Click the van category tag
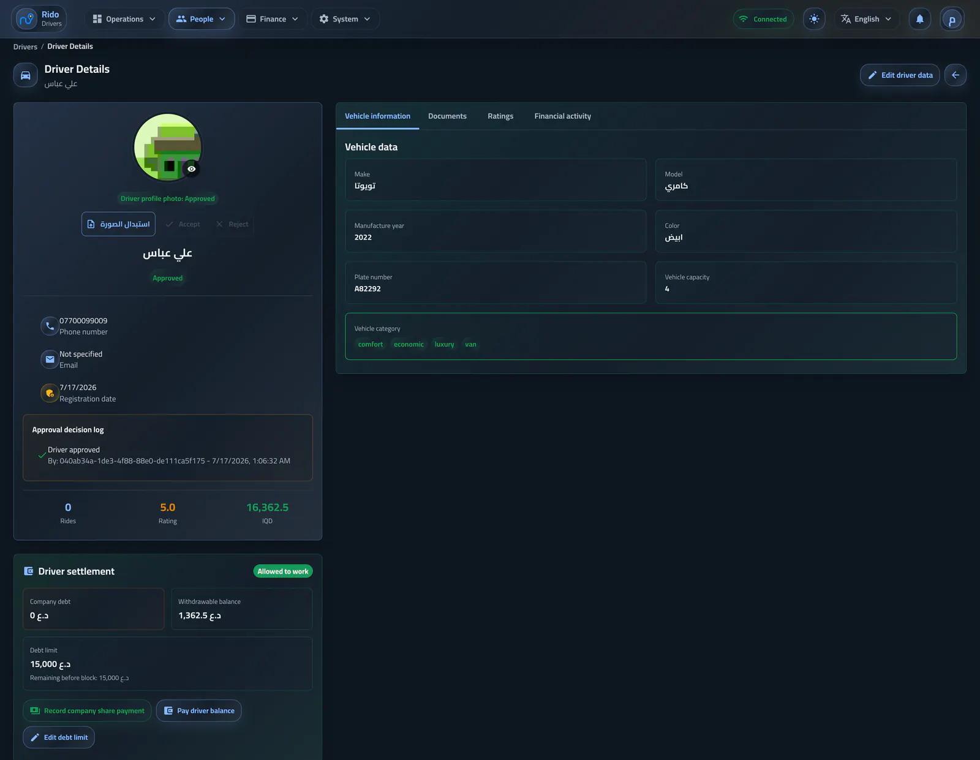Screen dimensions: 980x760 (470, 344)
